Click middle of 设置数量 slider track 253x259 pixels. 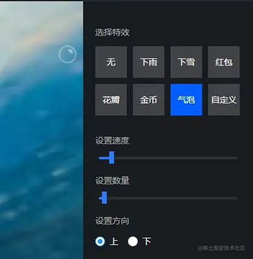[168, 198]
